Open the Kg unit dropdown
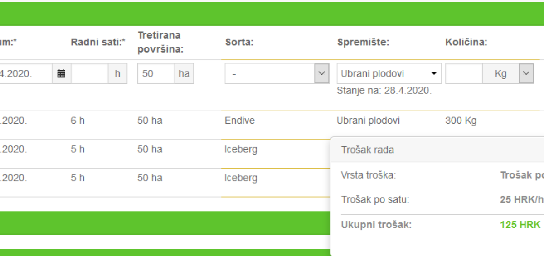This screenshot has width=544, height=256. [x=526, y=73]
